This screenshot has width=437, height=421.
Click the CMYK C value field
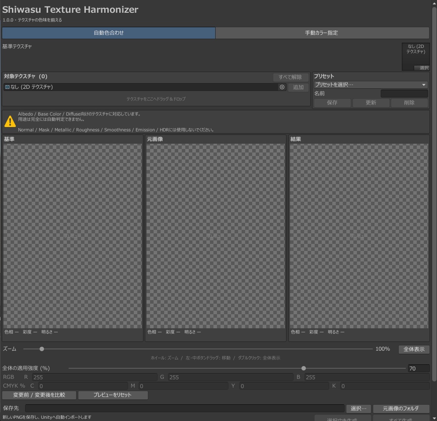click(x=83, y=386)
